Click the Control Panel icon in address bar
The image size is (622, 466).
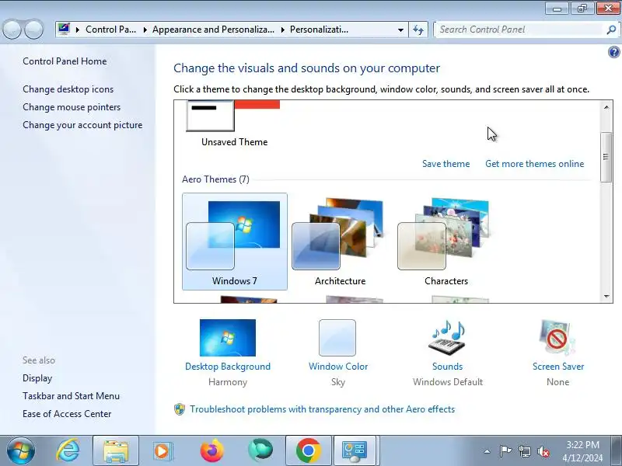point(64,30)
